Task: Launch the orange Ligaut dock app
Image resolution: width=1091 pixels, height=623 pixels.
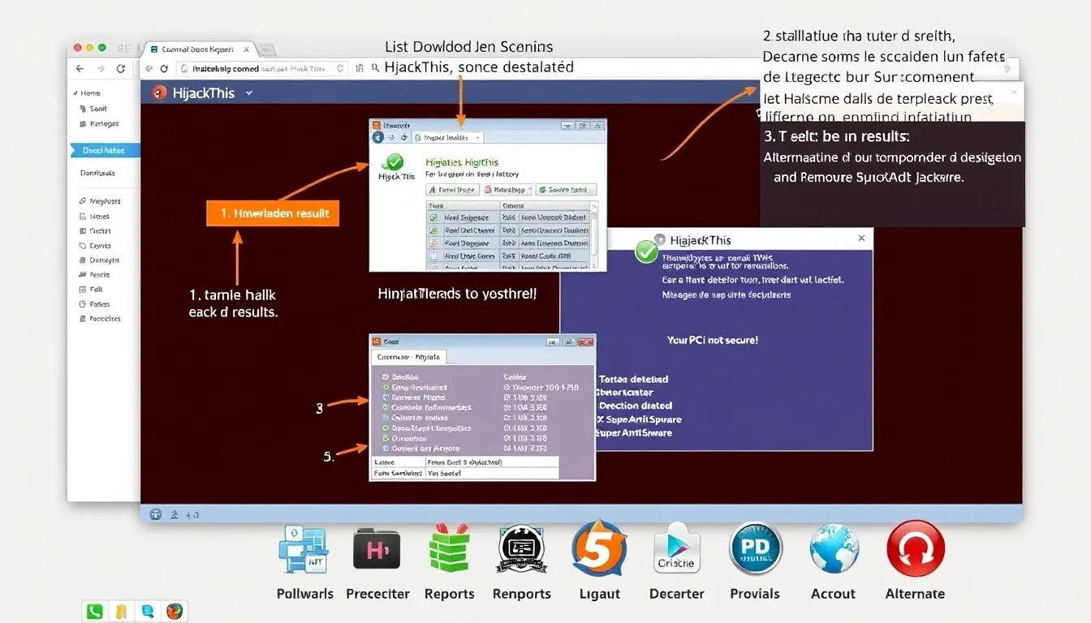Action: [599, 548]
